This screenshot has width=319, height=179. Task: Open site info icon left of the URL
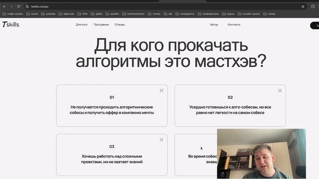27,6
